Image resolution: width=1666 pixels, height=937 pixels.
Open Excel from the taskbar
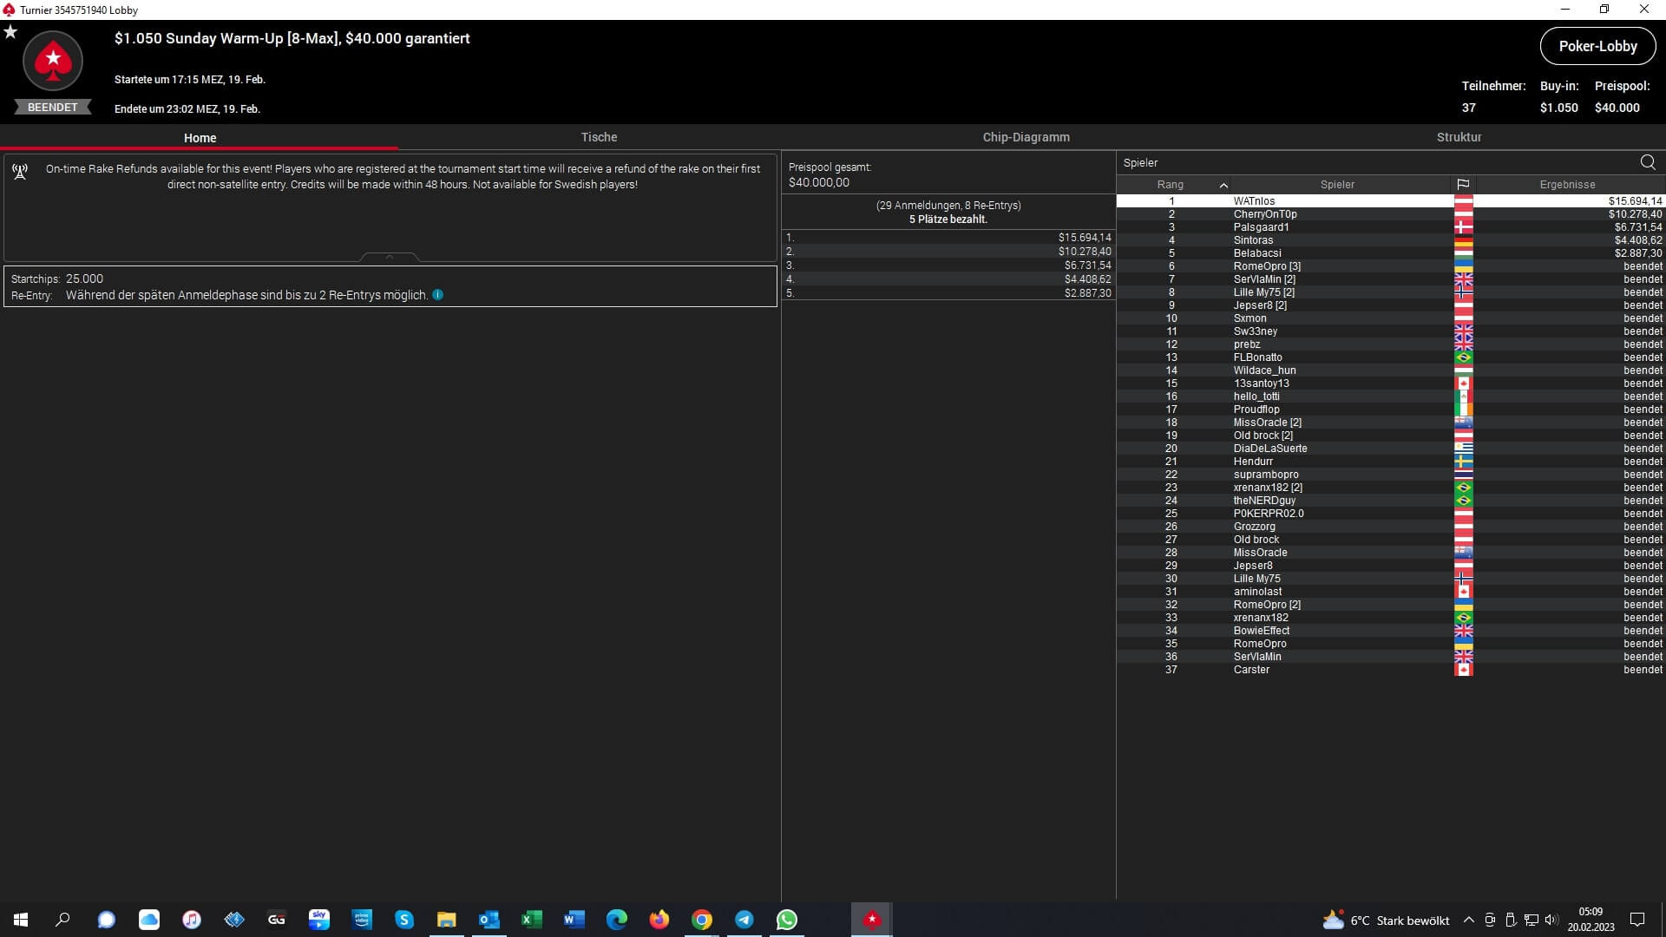point(532,920)
